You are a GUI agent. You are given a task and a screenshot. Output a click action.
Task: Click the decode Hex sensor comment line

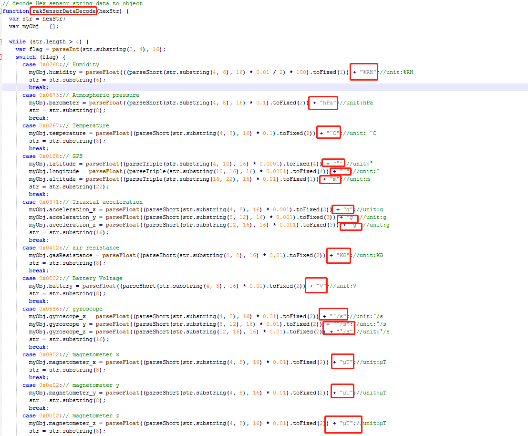point(72,3)
